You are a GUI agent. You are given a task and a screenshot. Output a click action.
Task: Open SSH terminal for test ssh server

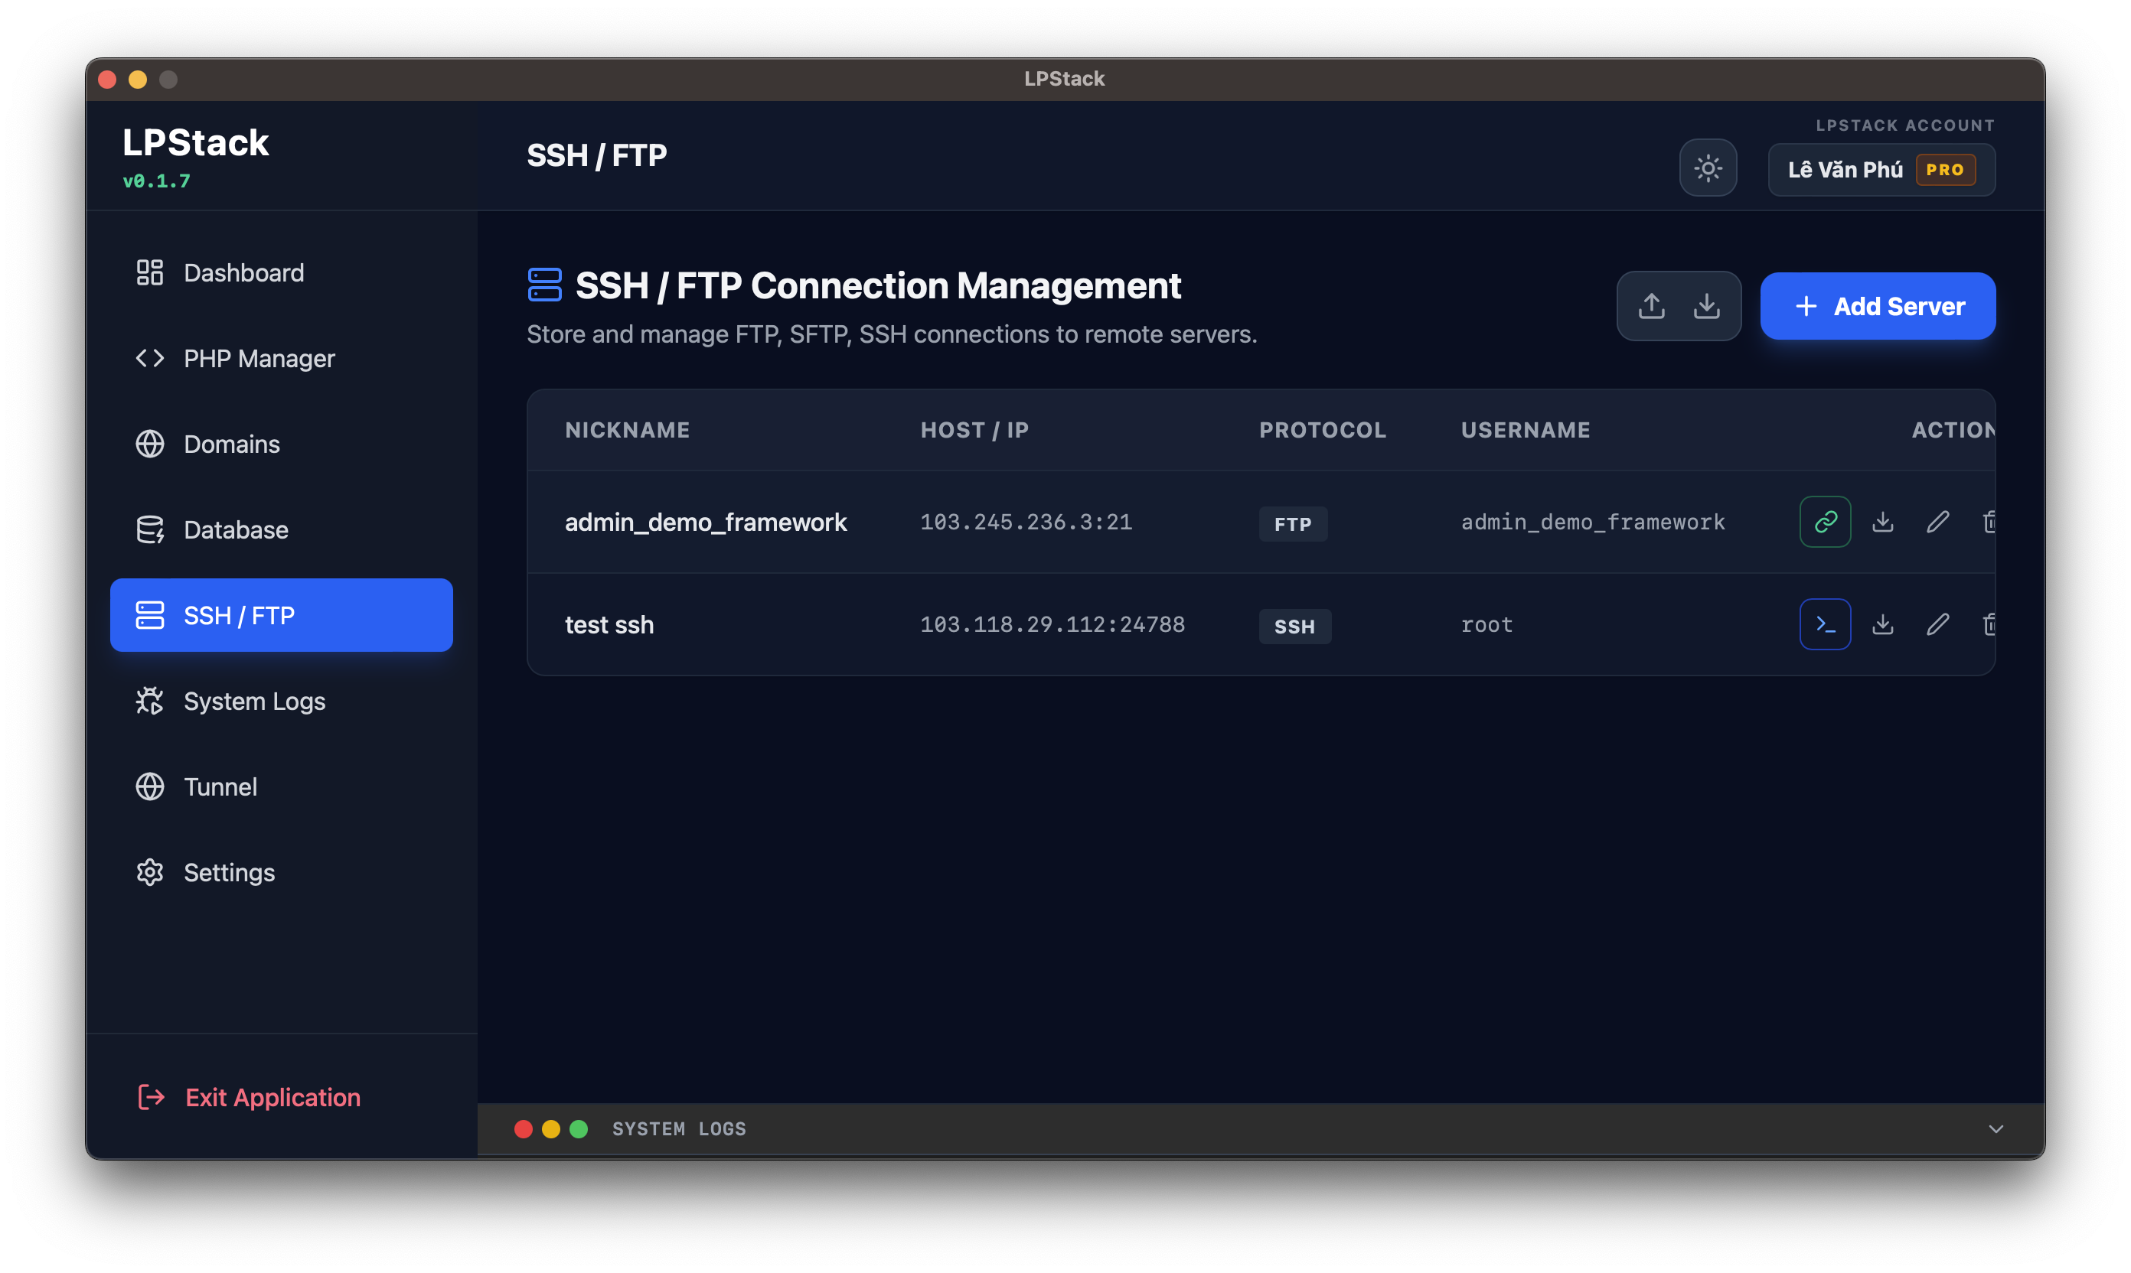click(1825, 623)
